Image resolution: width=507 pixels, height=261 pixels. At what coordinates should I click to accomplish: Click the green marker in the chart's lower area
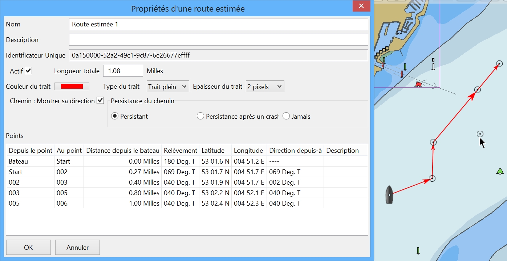418,251
